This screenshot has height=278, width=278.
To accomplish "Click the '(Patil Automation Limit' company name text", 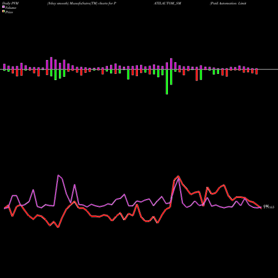I will pyautogui.click(x=228, y=3).
